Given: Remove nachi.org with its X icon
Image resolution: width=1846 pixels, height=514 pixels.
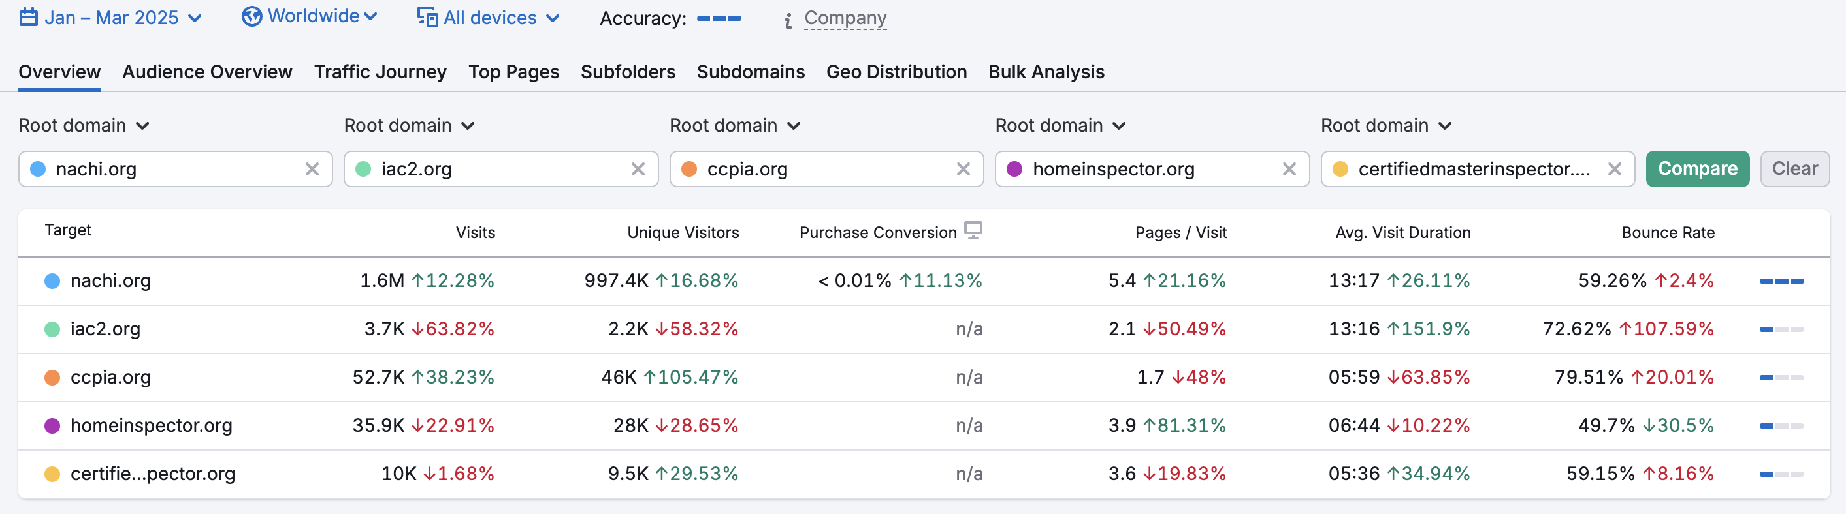Looking at the screenshot, I should (312, 169).
